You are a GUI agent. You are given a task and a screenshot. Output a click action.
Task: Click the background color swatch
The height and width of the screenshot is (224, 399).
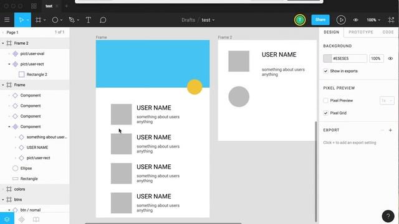[327, 58]
